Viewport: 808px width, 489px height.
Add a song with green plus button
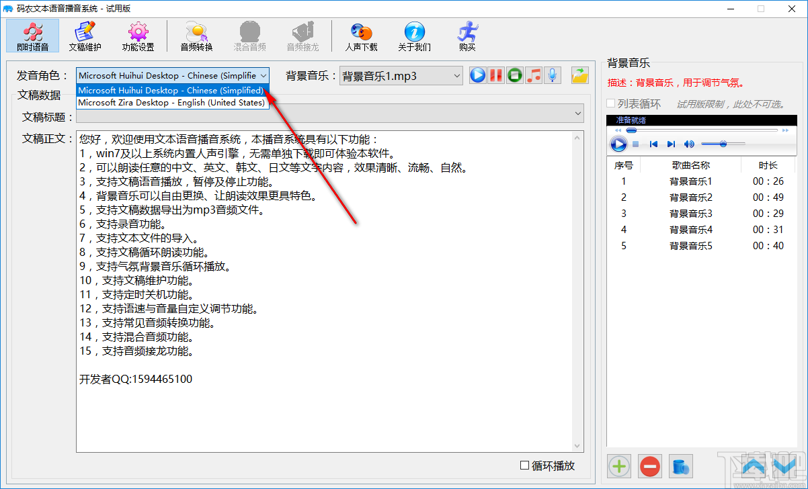tap(619, 465)
